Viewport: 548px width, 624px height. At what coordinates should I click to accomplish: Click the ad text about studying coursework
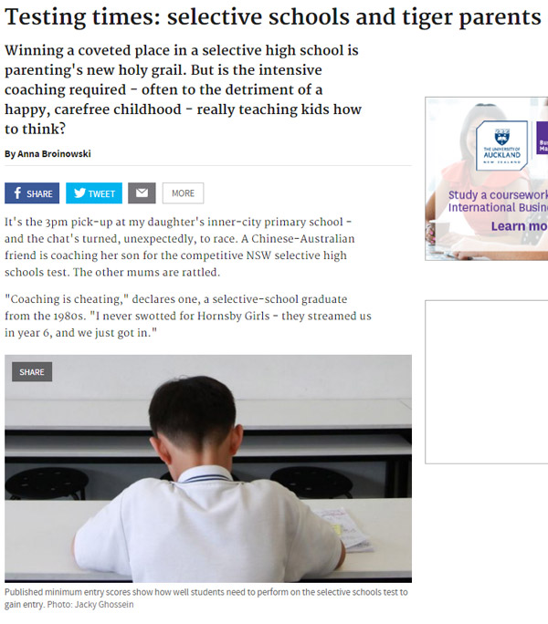(x=498, y=201)
